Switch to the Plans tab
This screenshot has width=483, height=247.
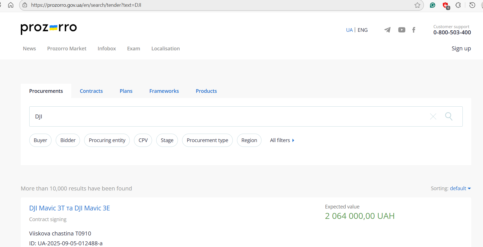[126, 91]
